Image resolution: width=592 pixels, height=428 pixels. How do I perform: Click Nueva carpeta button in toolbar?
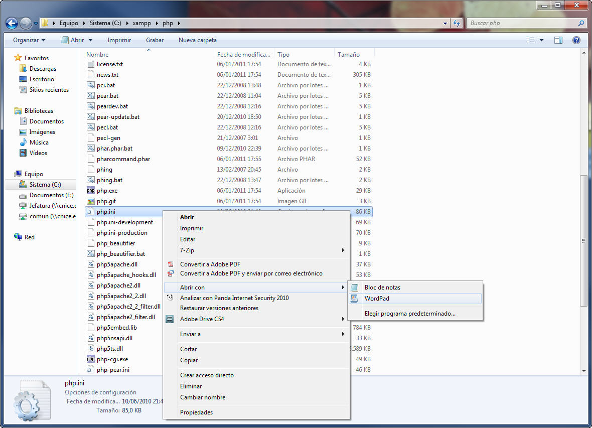point(198,40)
